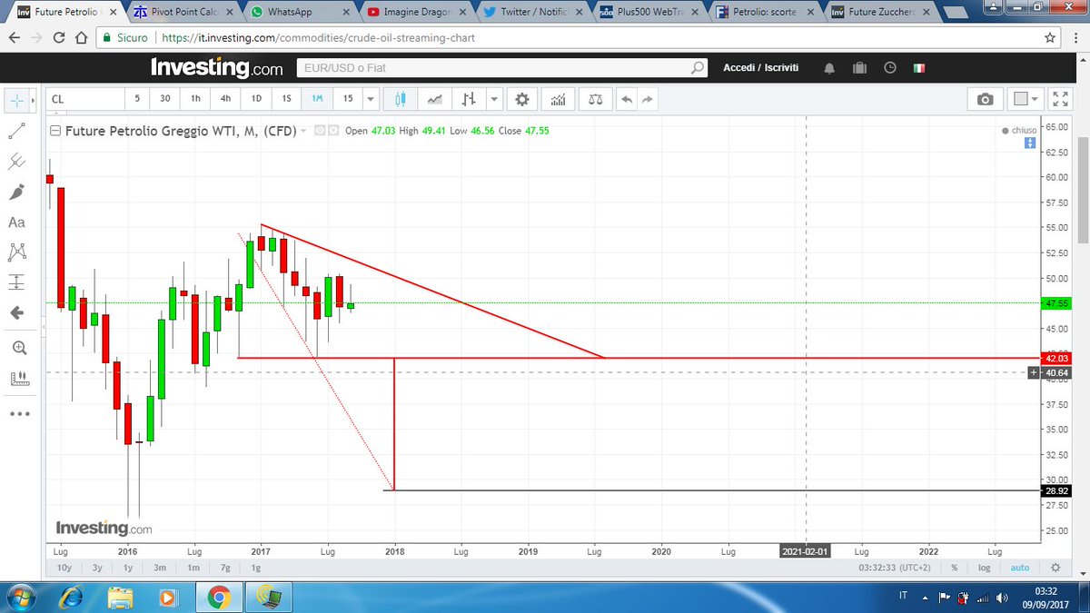
Task: Undo the last chart action
Action: pyautogui.click(x=627, y=99)
